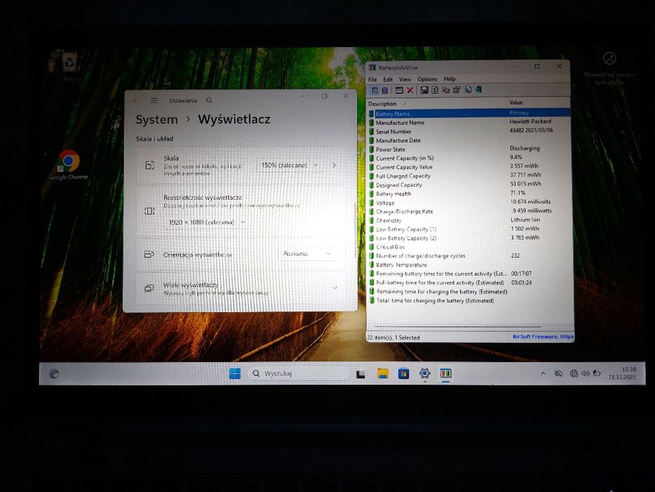The image size is (655, 492).
Task: Open the Pozioma orientation dropdown
Action: pyautogui.click(x=307, y=254)
